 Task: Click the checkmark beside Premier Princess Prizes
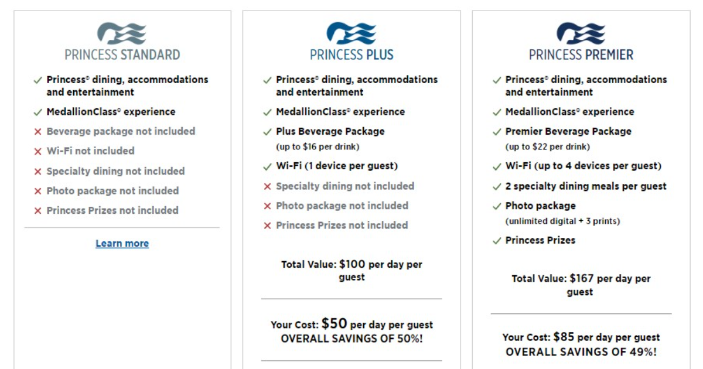(x=497, y=240)
